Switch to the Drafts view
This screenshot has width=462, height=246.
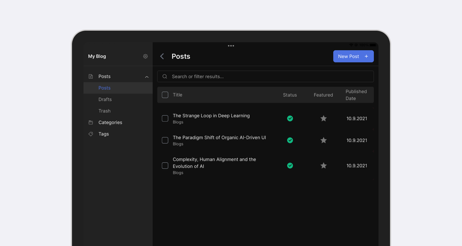point(105,99)
